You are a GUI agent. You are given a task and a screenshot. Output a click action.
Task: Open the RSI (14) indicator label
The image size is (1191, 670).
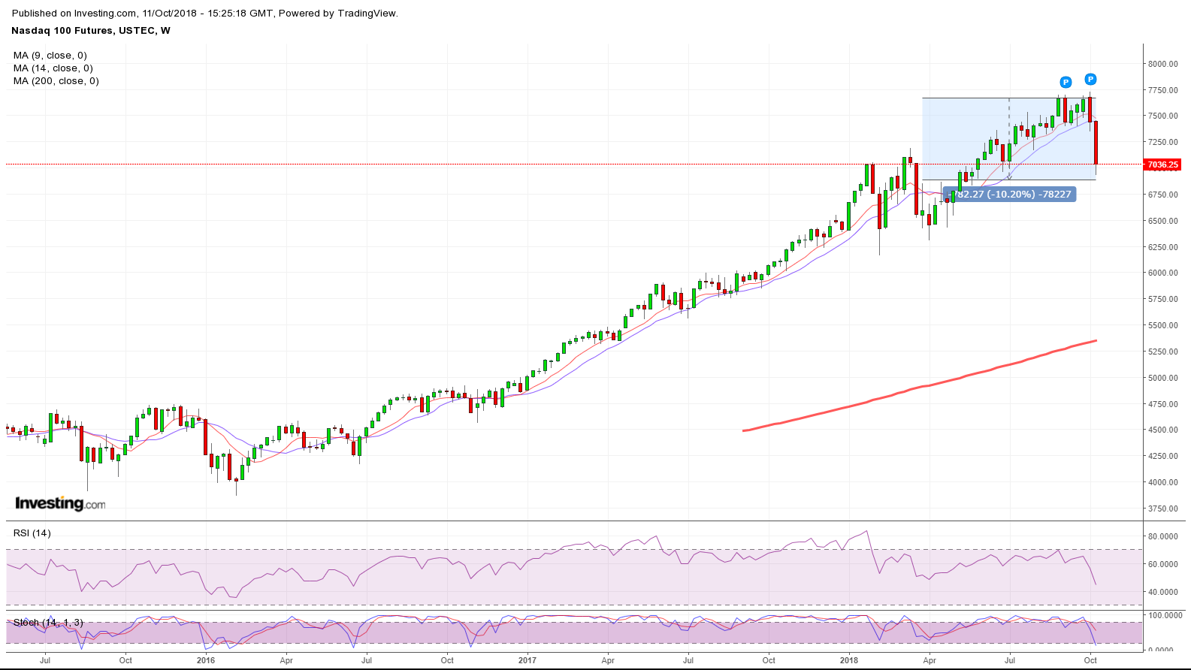click(32, 533)
